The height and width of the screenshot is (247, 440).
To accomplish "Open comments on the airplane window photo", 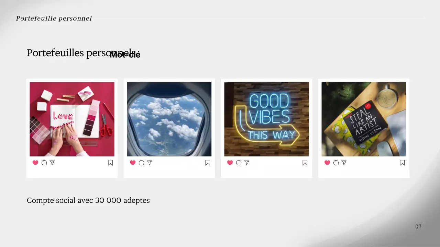I will coord(141,163).
